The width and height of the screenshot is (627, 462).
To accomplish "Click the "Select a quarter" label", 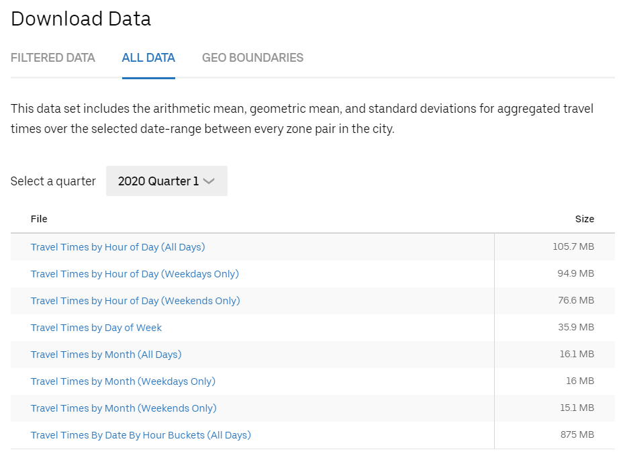I will click(x=53, y=181).
